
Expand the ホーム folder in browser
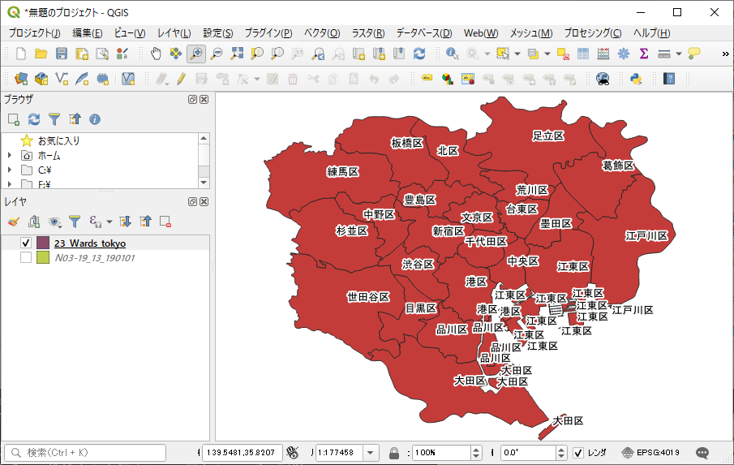(x=10, y=155)
